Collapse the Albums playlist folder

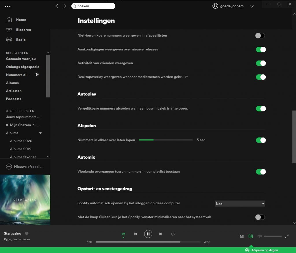click(x=40, y=133)
